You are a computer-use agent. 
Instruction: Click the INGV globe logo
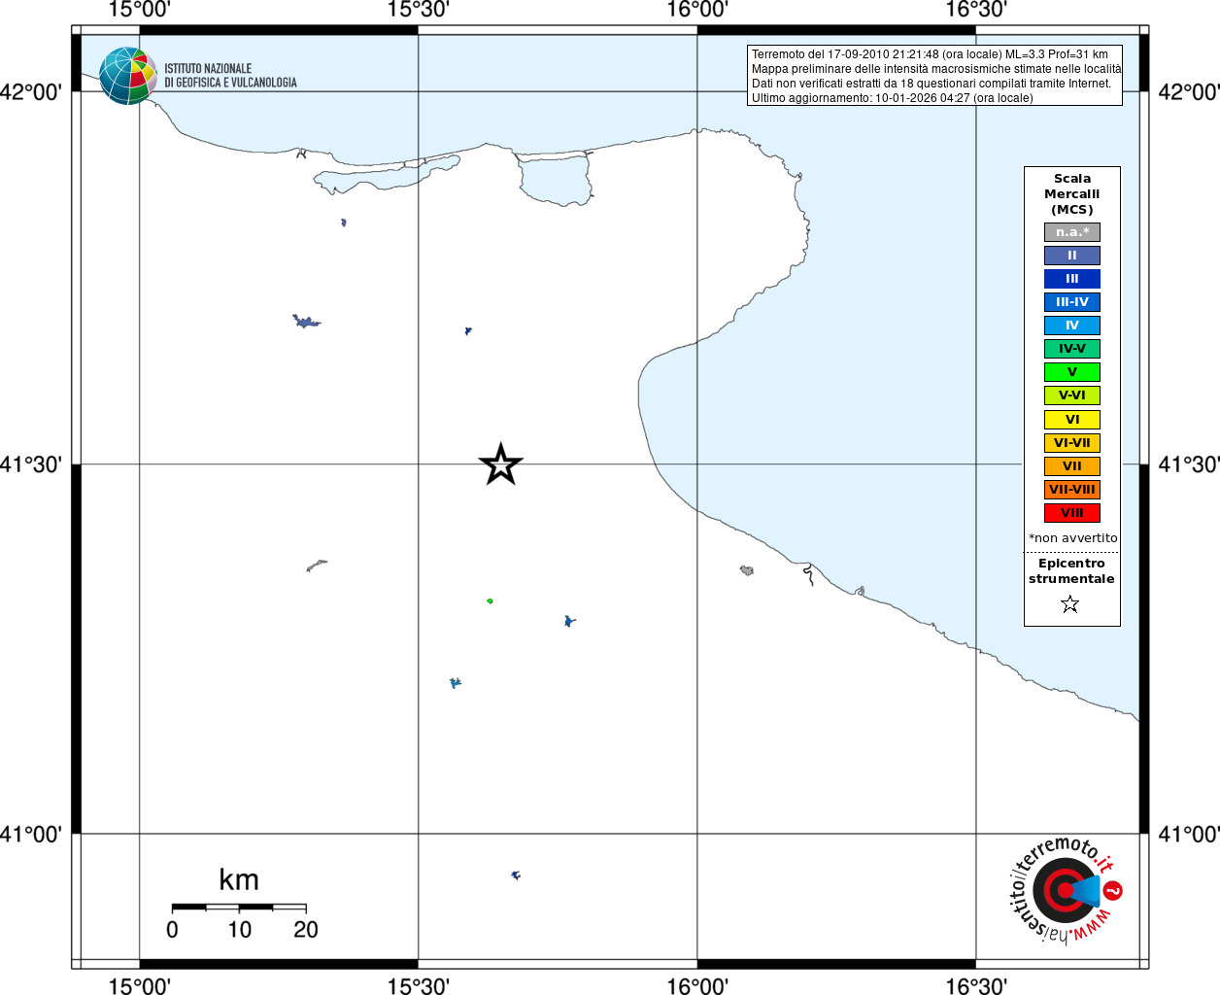(127, 76)
